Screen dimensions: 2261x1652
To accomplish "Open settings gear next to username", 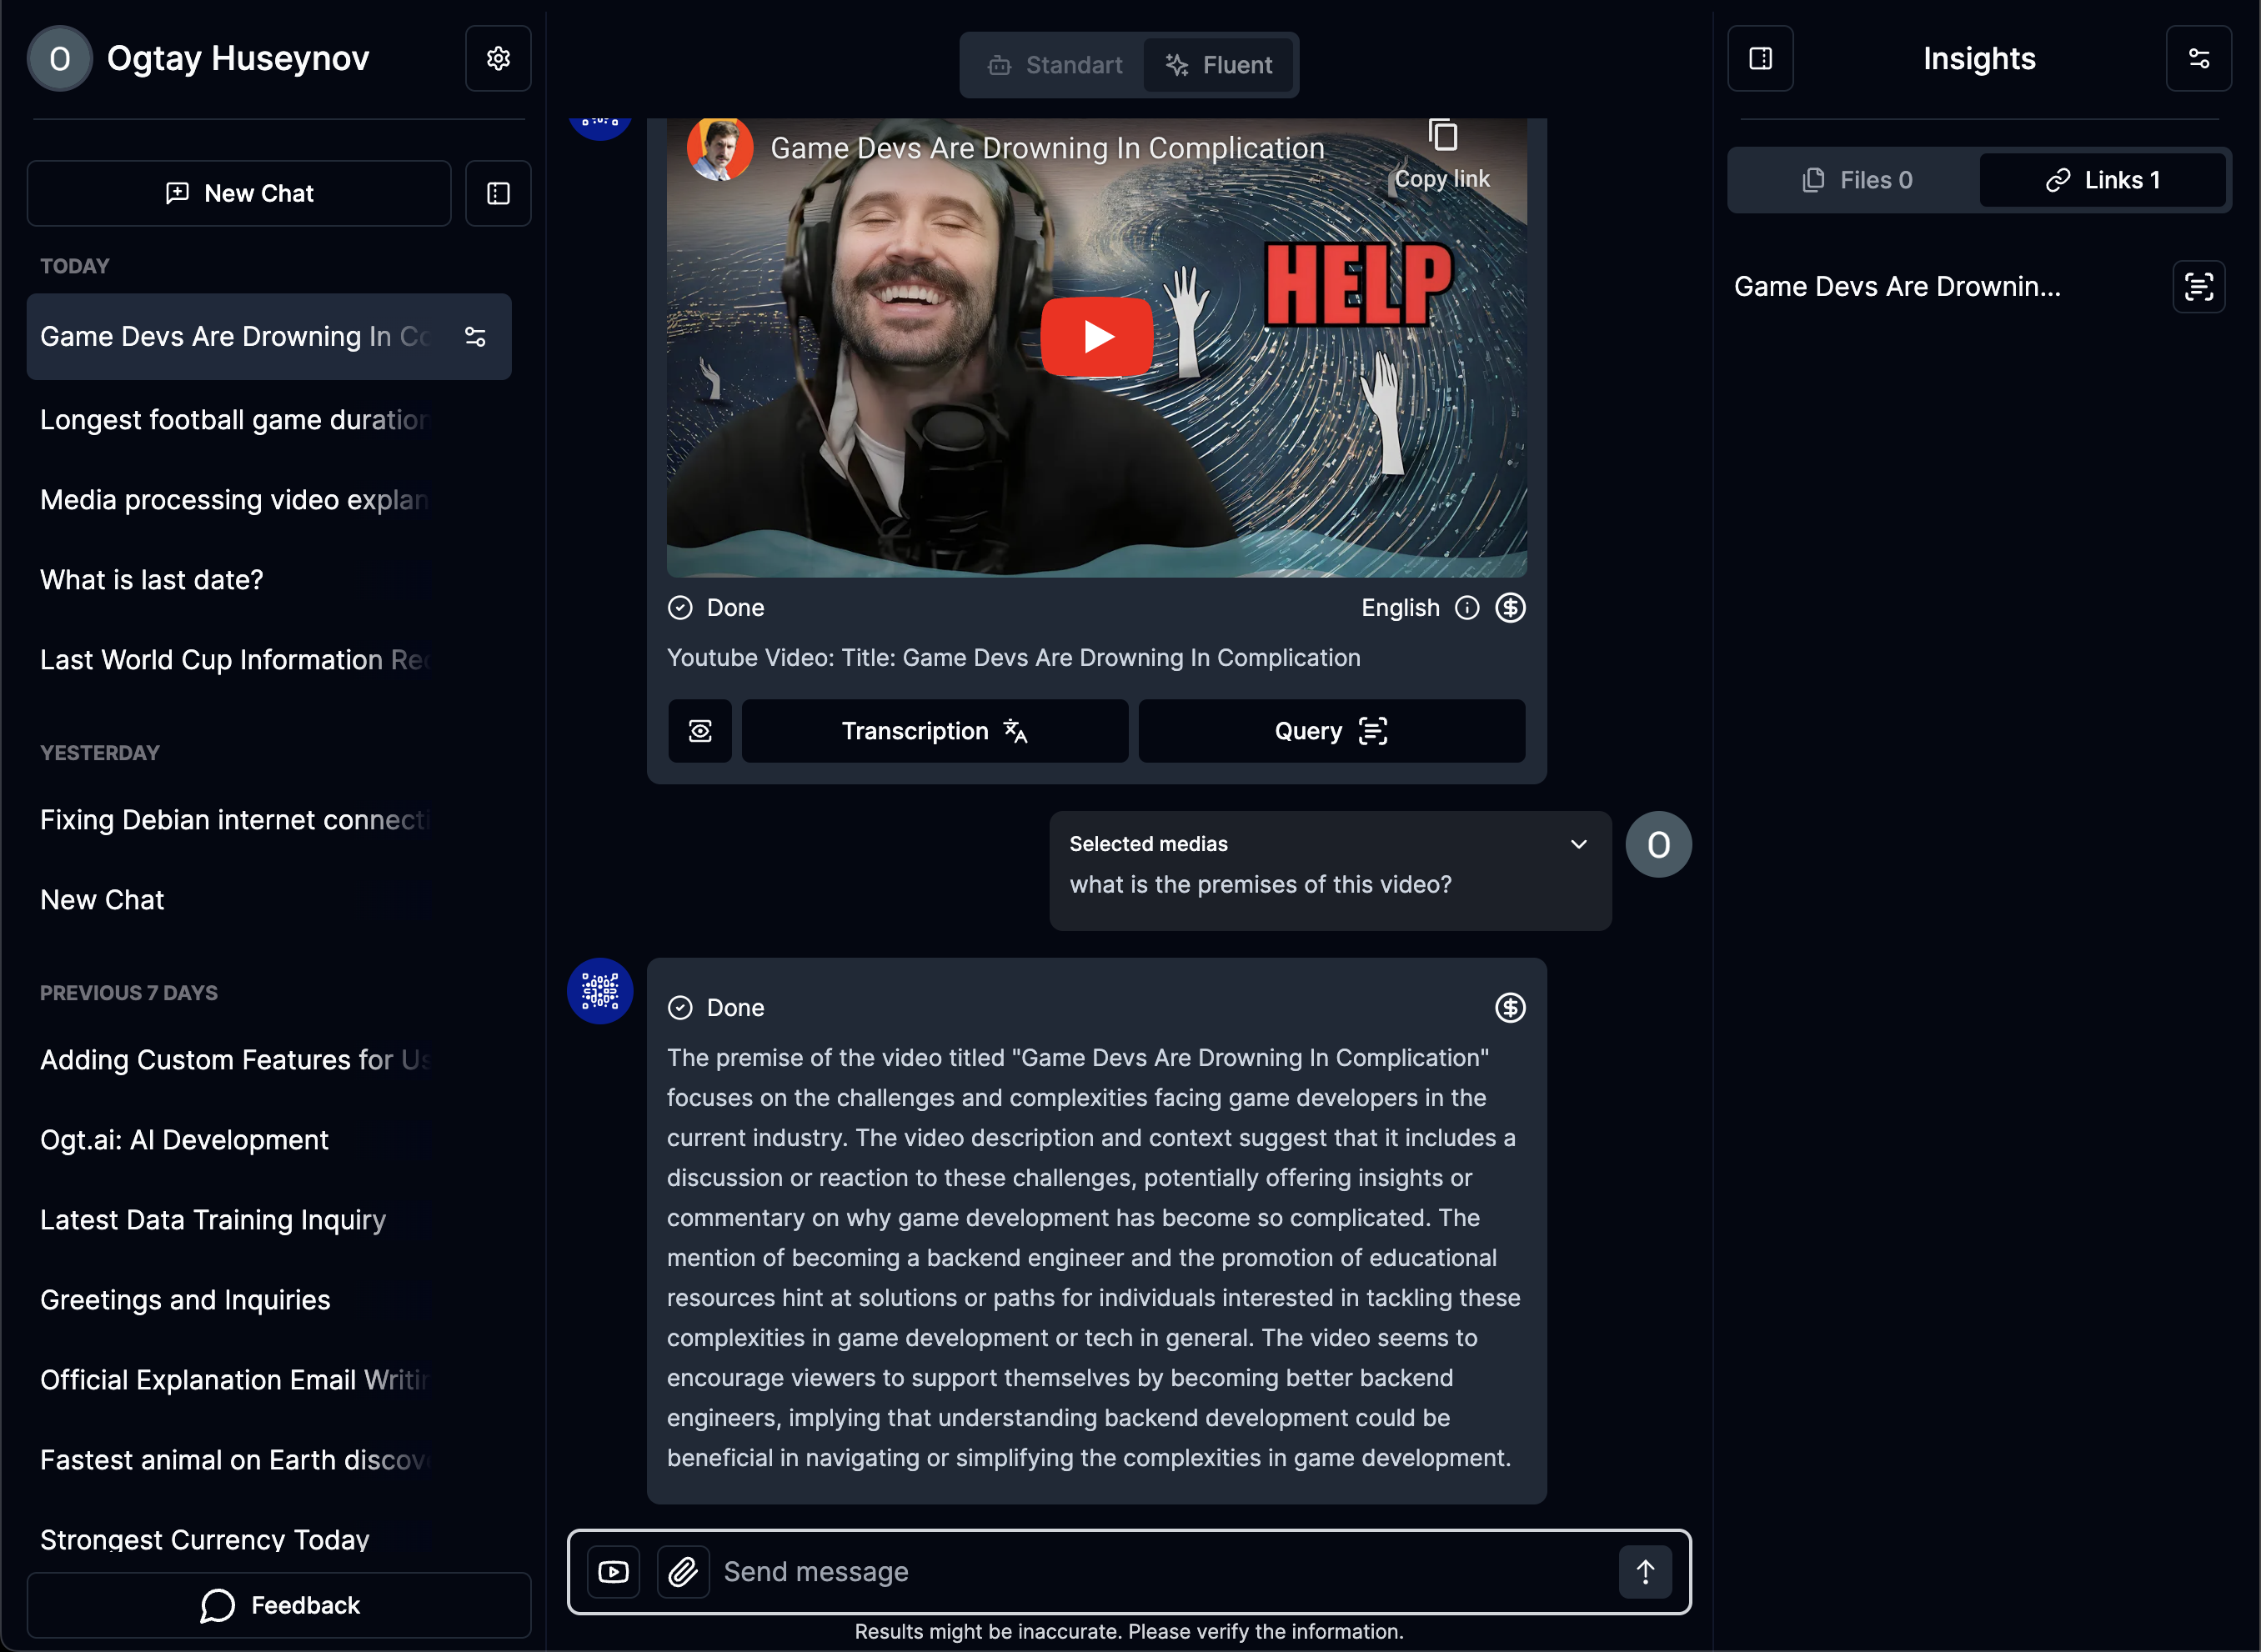I will click(x=498, y=59).
